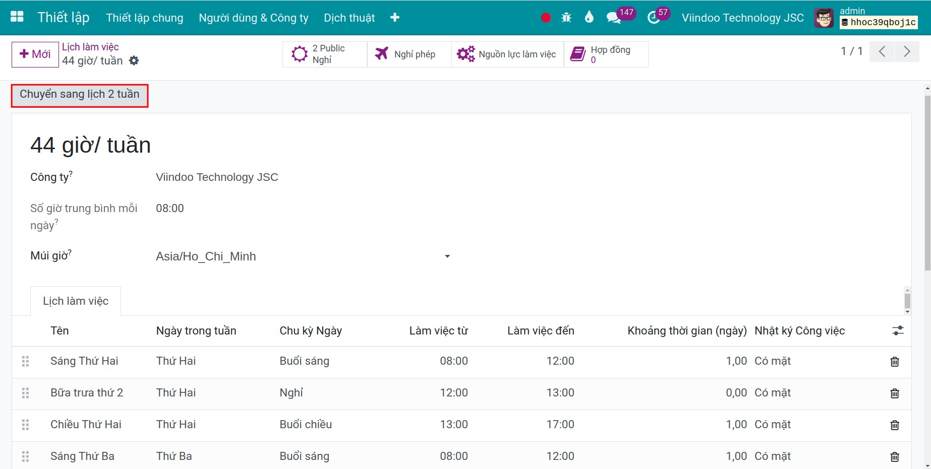Viewport: 931px width, 469px height.
Task: Click the water droplet icon
Action: point(589,18)
